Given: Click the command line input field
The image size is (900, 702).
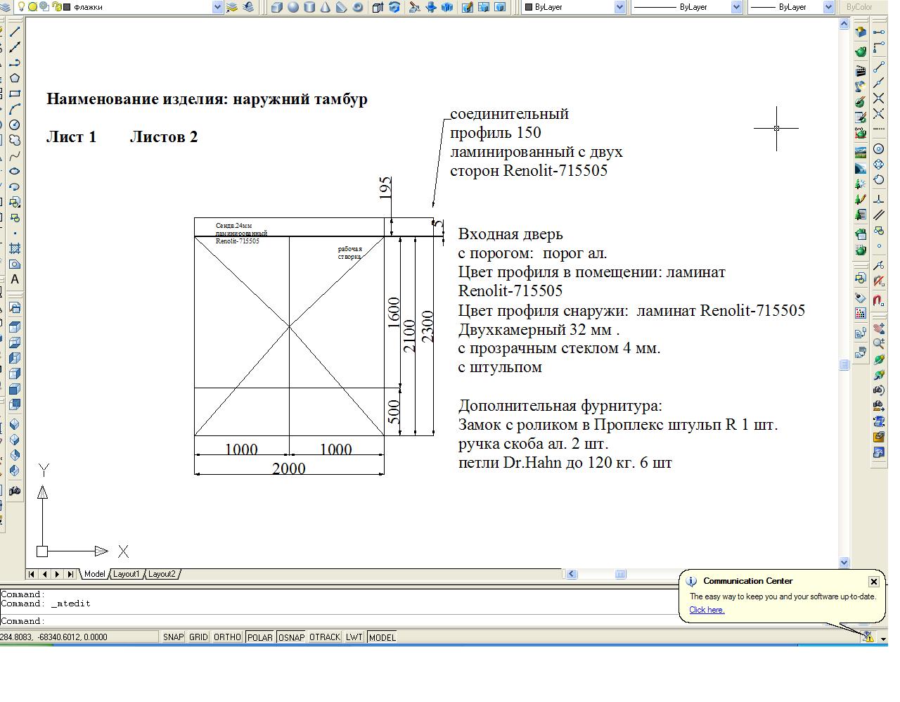Looking at the screenshot, I should (352, 621).
